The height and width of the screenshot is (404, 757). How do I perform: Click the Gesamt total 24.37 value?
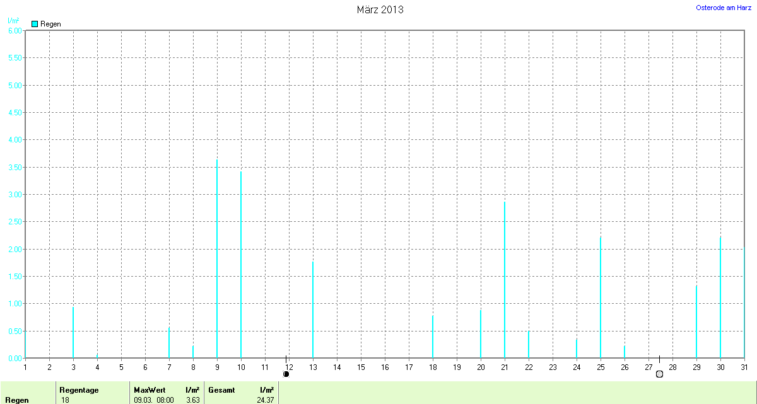(x=264, y=400)
